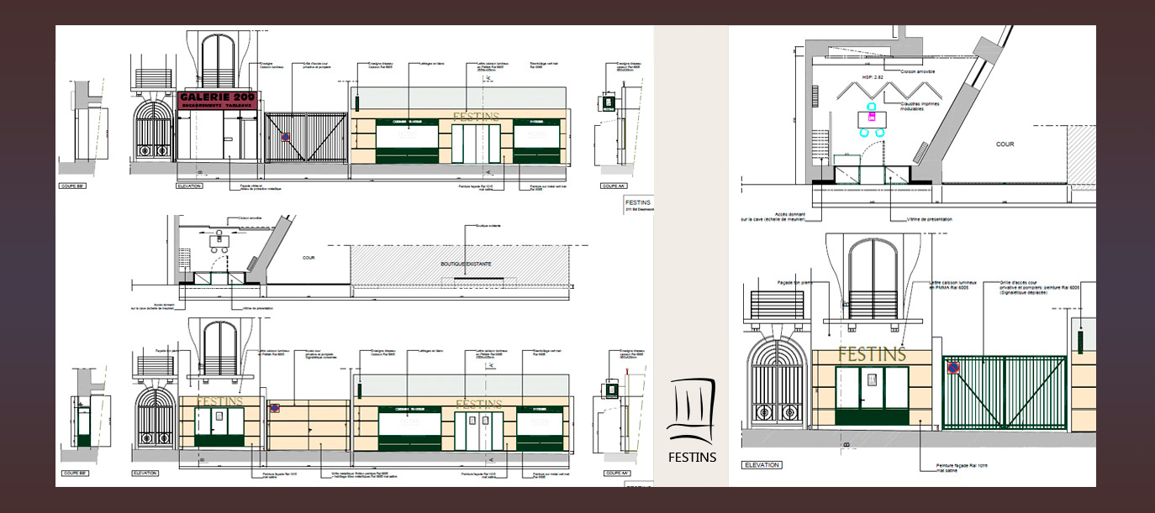The image size is (1155, 513).
Task: Click the 'BOUTIQUE EXISTANTE' label on the hatched area
Action: (466, 264)
